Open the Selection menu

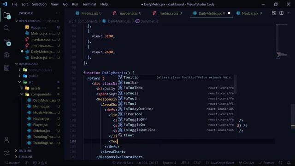click(39, 4)
